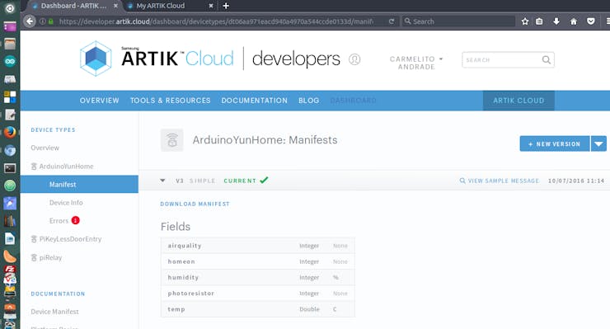Close the Dashboard - ARTIK tab
This screenshot has height=329, width=610.
(x=115, y=6)
